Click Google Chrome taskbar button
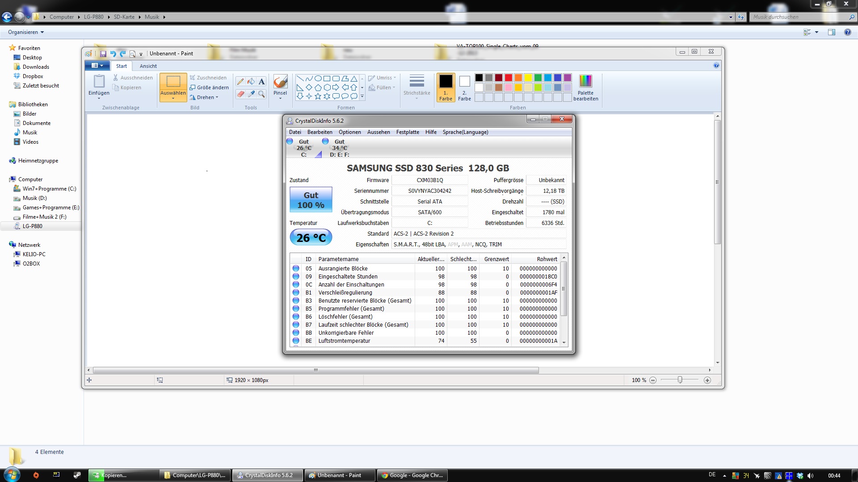858x482 pixels. [x=412, y=475]
